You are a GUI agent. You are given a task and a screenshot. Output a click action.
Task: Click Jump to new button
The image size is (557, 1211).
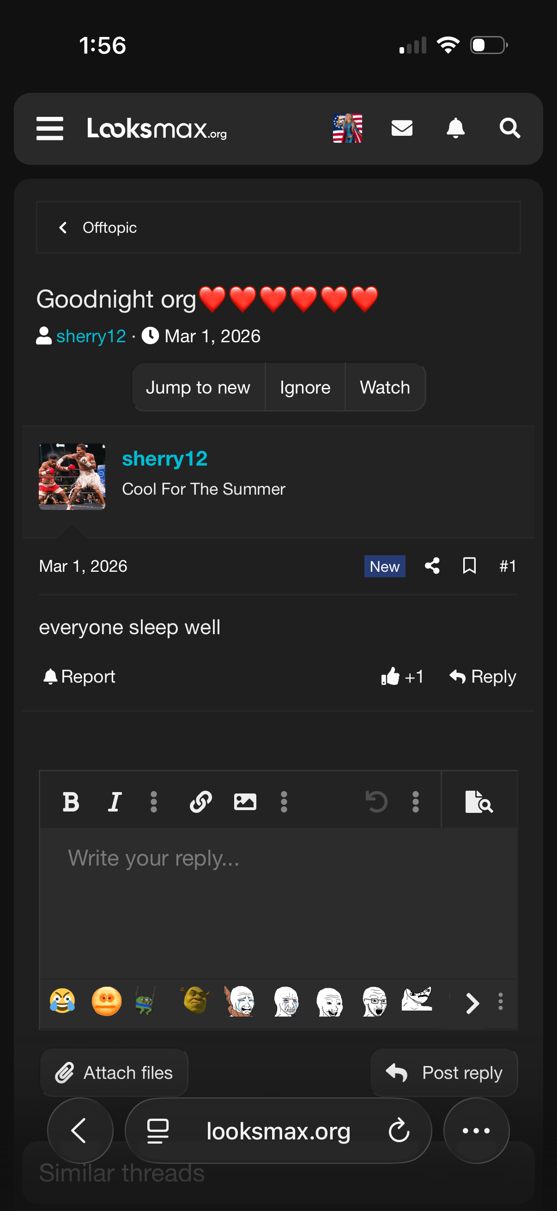pyautogui.click(x=198, y=388)
